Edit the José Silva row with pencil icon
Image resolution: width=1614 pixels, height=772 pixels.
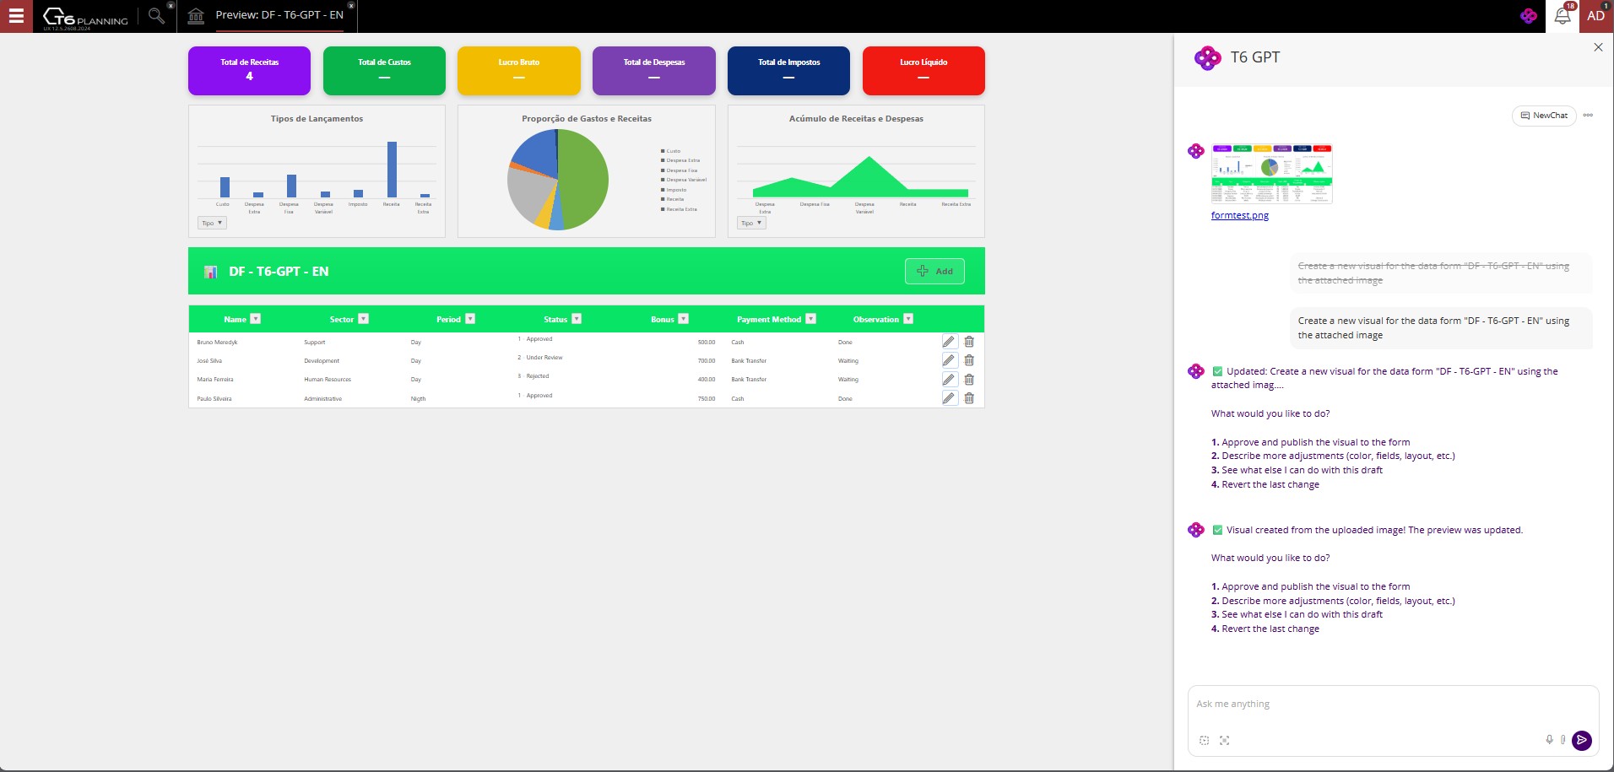950,360
